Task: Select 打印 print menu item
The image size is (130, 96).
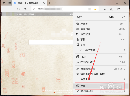Action: click(101, 57)
